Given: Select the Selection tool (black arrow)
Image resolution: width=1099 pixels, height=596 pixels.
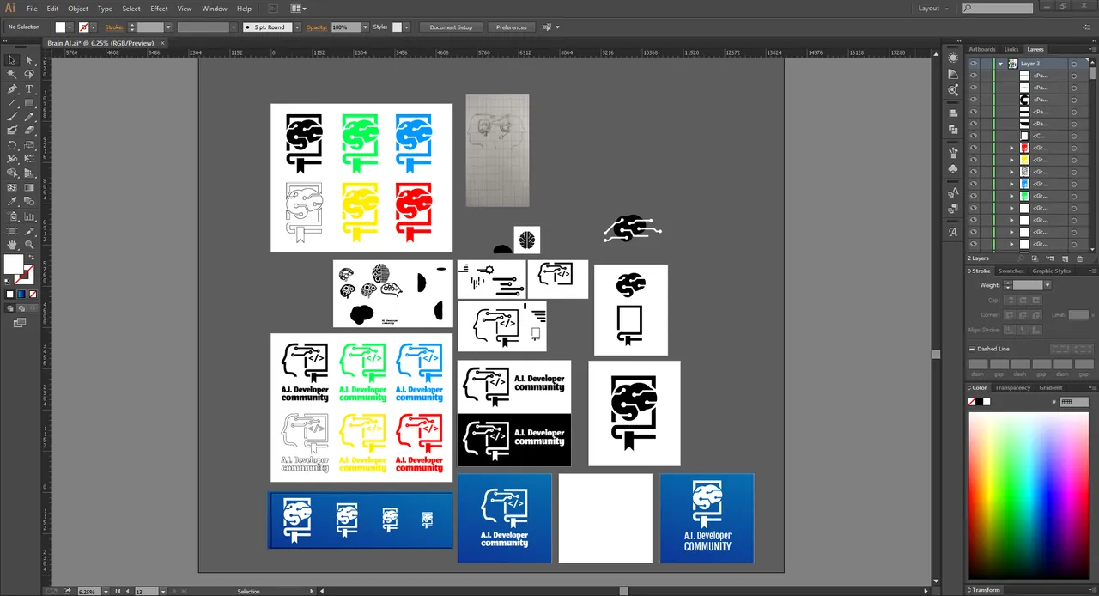Looking at the screenshot, I should tap(12, 60).
